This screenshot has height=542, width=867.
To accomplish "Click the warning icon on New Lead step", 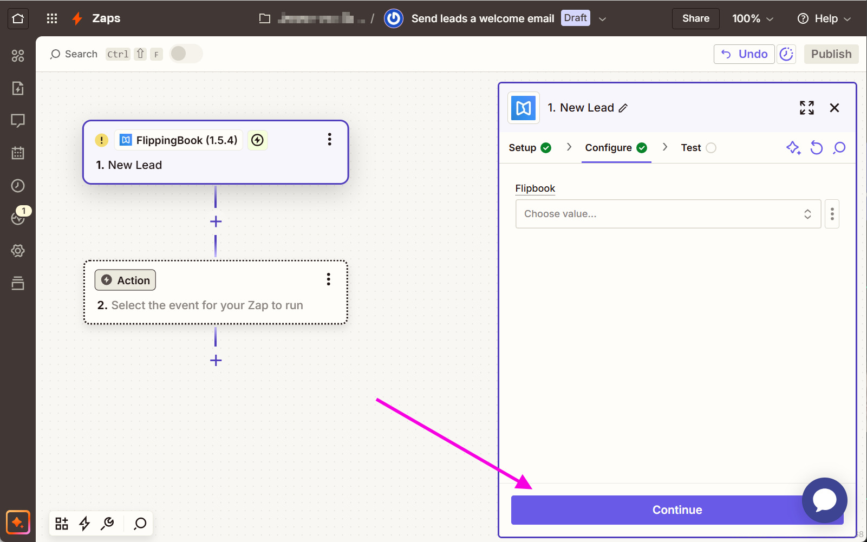I will click(101, 140).
